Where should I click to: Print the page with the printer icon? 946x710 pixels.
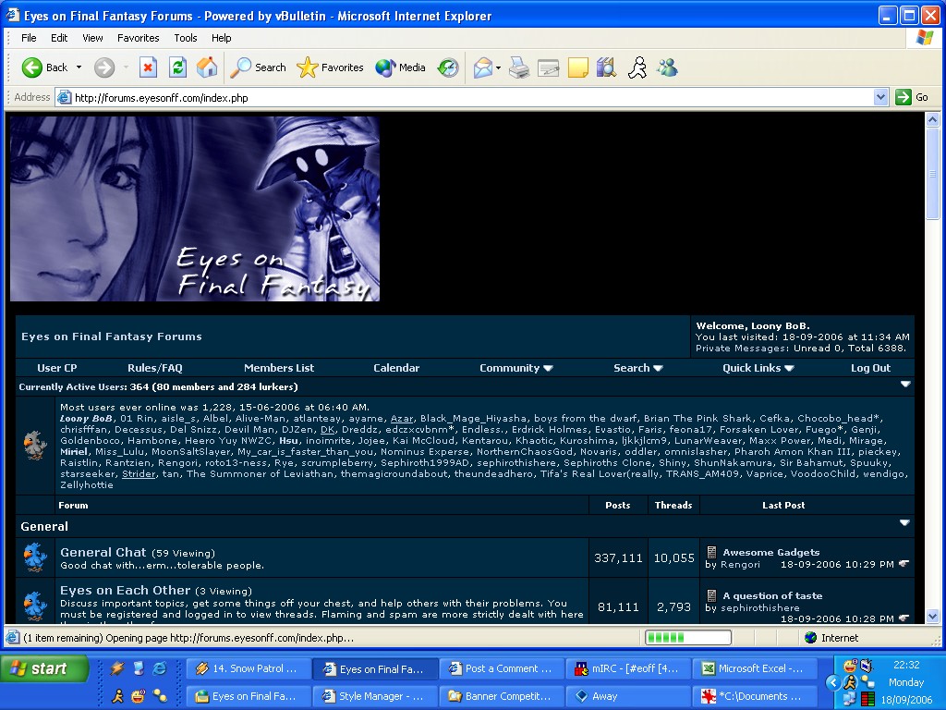[x=519, y=67]
